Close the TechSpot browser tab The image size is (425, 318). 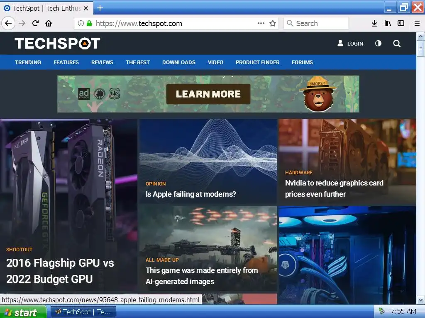click(x=86, y=8)
